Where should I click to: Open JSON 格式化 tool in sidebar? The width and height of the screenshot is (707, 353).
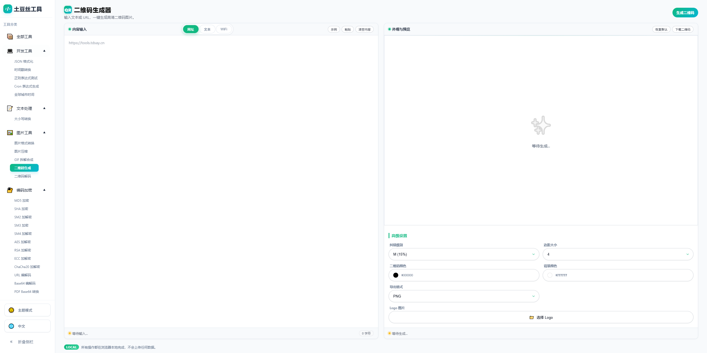[24, 62]
